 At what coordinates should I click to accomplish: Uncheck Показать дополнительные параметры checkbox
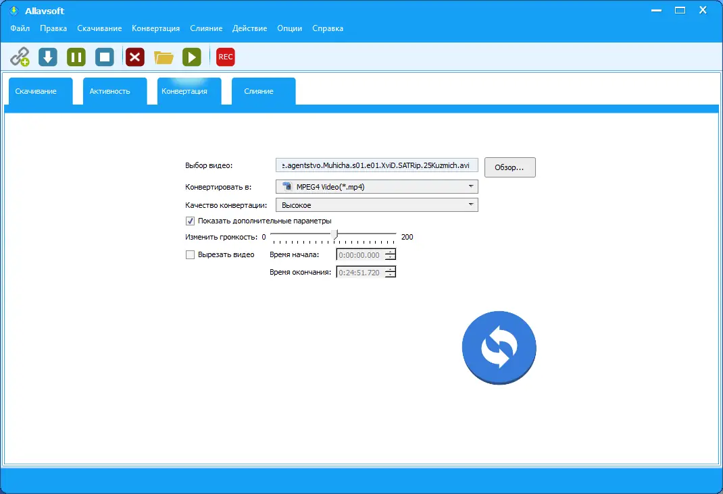tap(190, 221)
